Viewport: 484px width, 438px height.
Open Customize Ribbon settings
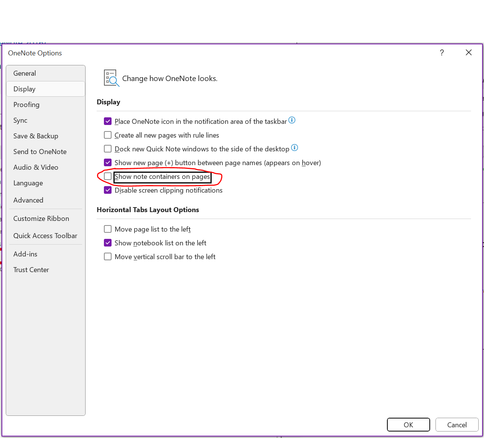[45, 219]
